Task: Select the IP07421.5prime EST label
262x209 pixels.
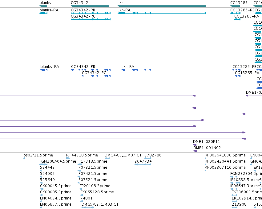Action: point(92,174)
